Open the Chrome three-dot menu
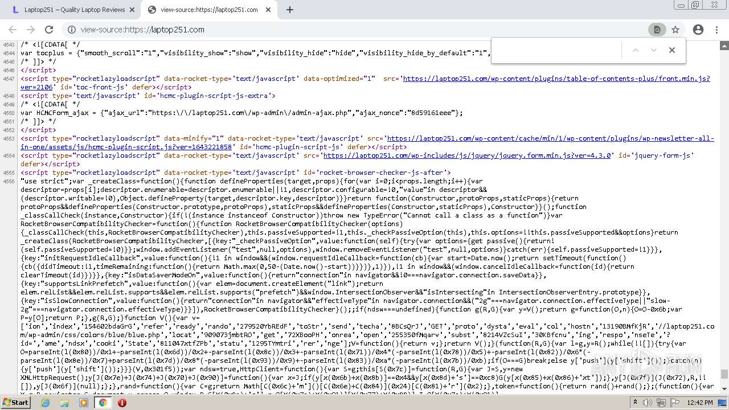This screenshot has width=729, height=410. (x=717, y=30)
